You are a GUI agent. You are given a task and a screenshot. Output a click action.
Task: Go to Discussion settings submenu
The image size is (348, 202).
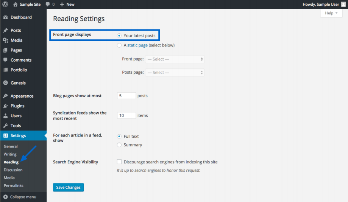[13, 170]
